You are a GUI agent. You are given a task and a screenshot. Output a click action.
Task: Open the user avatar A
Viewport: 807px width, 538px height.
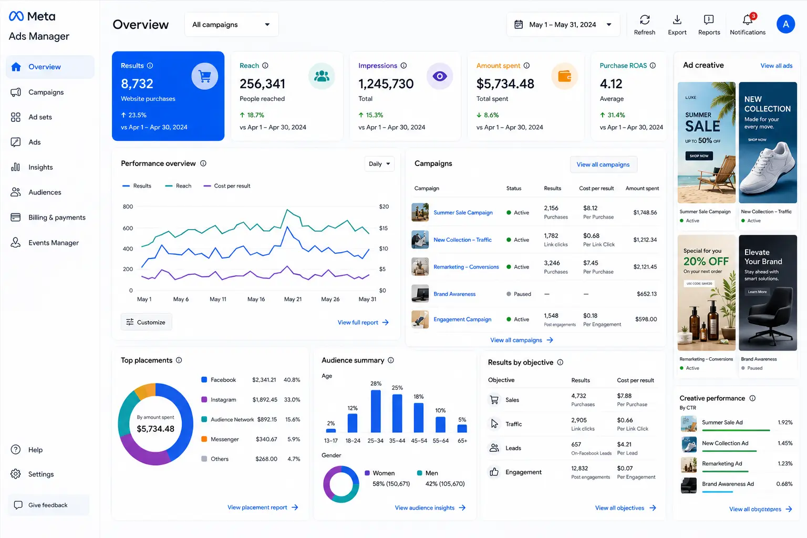(785, 24)
